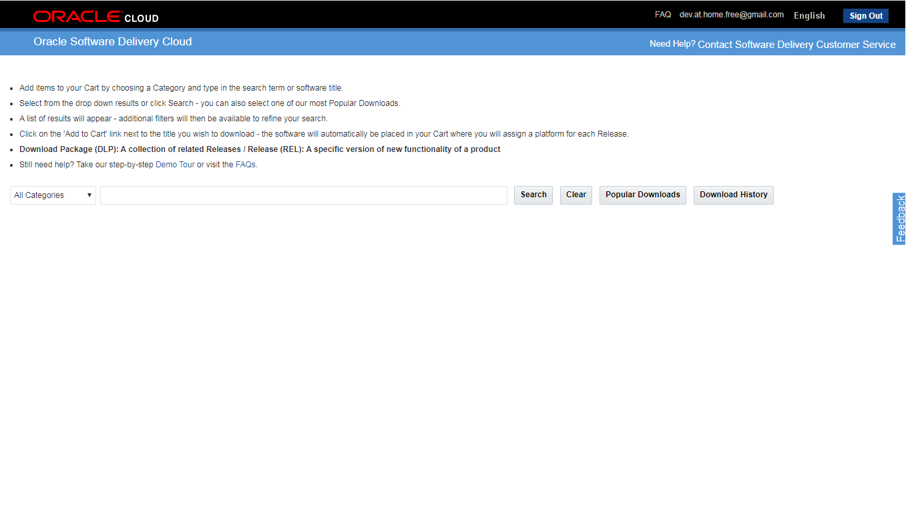Click the first instruction about adding items to Cart
Viewport: 912px width, 512px height.
click(181, 88)
